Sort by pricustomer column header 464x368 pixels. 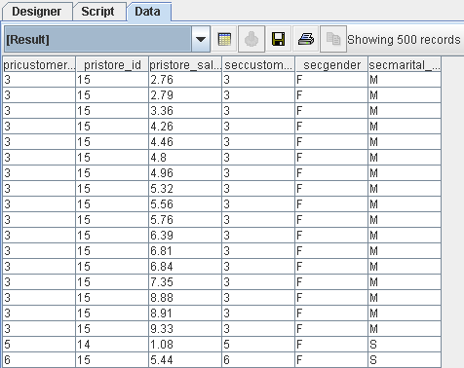(39, 64)
